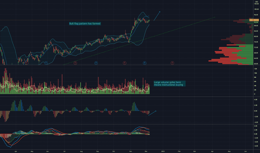Click the Jul label on time axis
Viewport: 260px width, 153px height.
pyautogui.click(x=64, y=151)
